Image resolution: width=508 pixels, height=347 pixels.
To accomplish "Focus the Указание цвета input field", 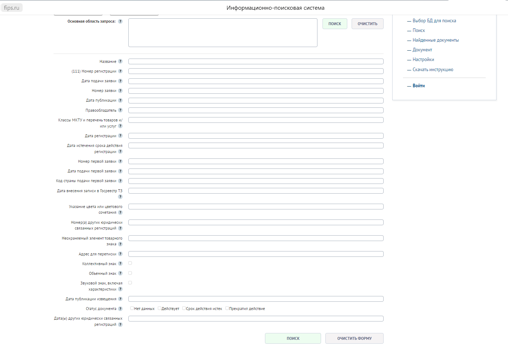I will (x=256, y=207).
